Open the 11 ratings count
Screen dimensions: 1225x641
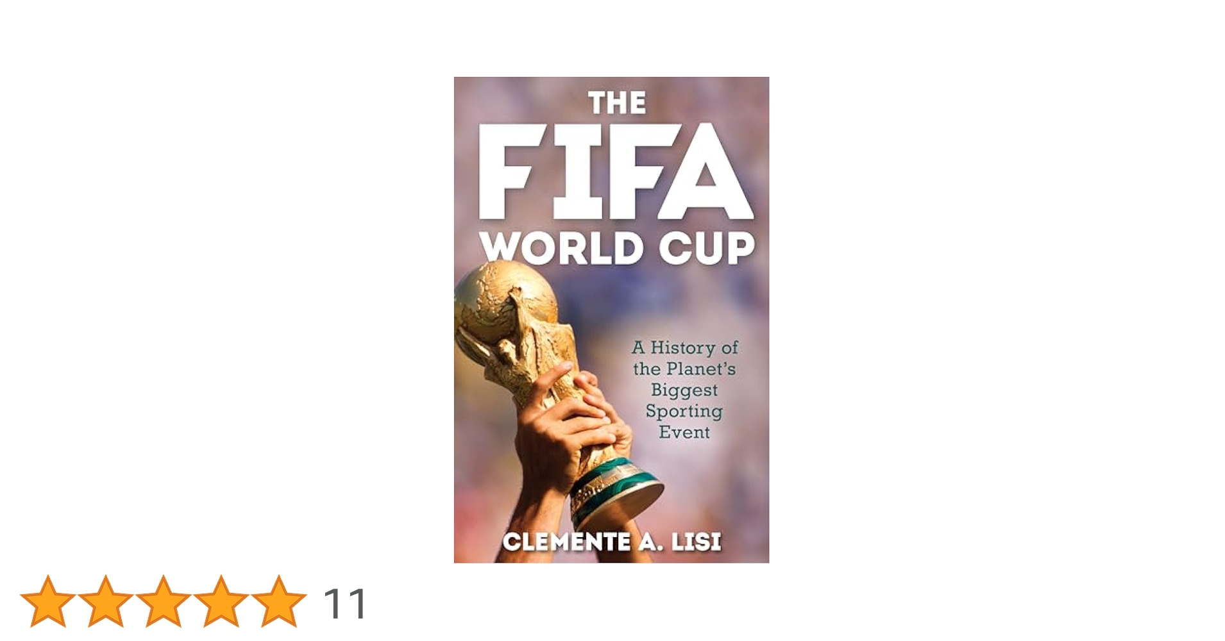pyautogui.click(x=345, y=604)
